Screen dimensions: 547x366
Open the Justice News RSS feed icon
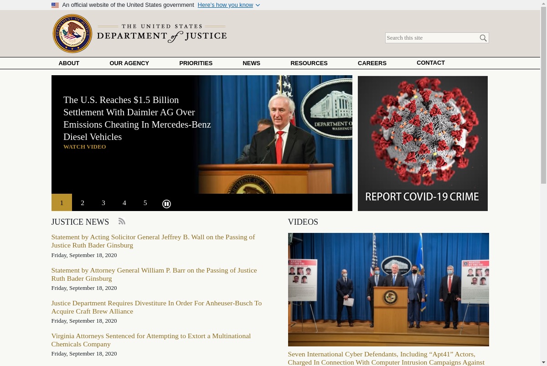(x=122, y=221)
